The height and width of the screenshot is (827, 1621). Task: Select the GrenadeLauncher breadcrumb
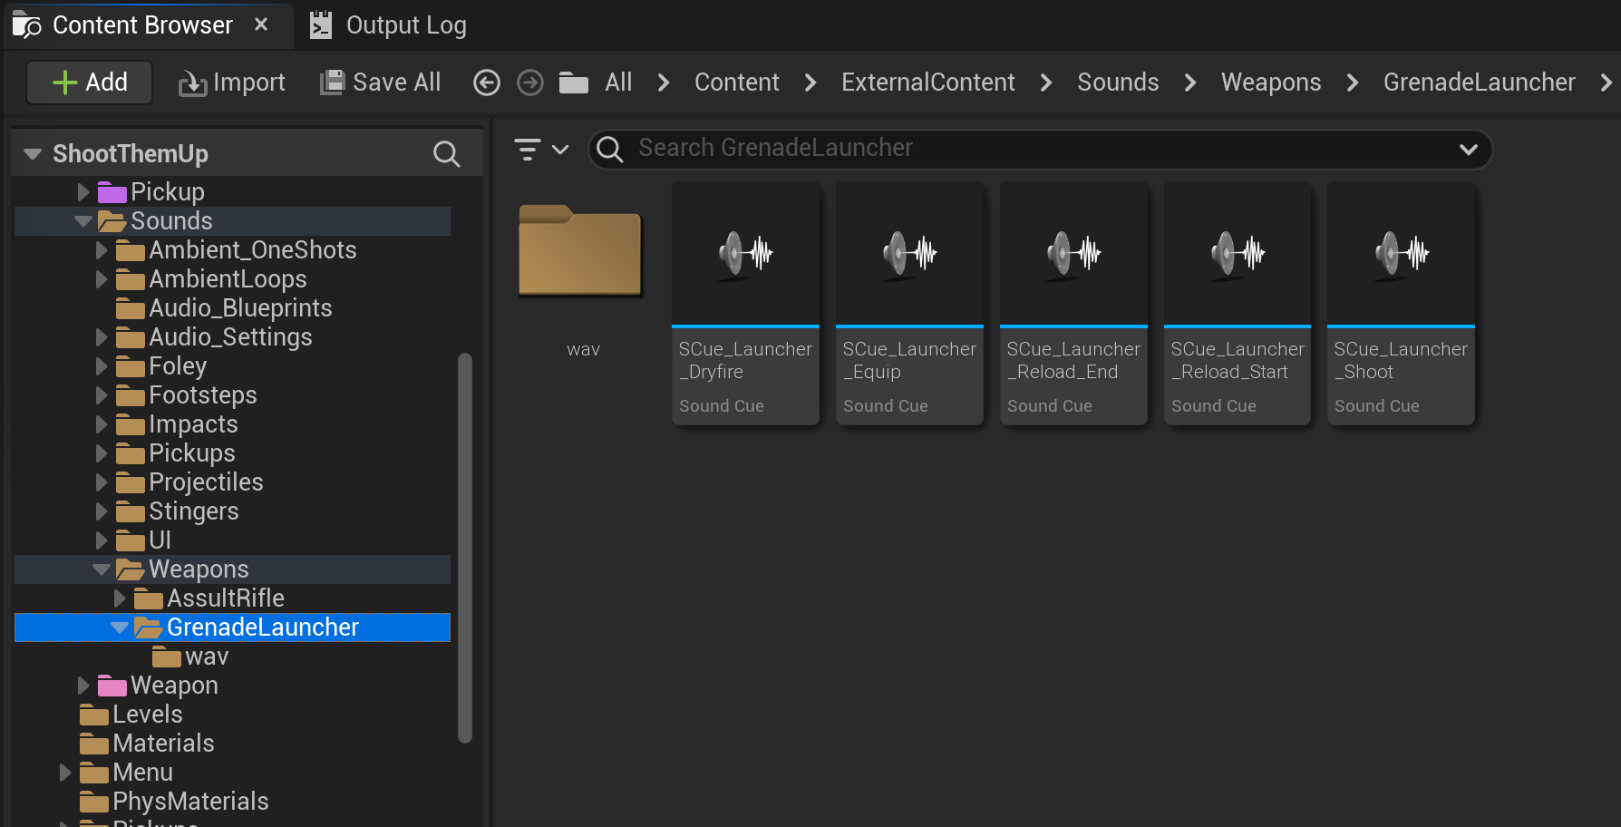(1480, 83)
